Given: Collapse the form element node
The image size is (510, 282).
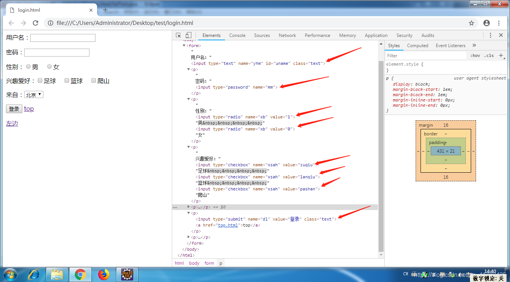Looking at the screenshot, I should tap(184, 46).
